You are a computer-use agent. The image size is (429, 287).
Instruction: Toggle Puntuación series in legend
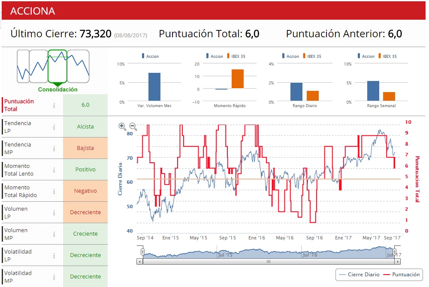point(402,275)
